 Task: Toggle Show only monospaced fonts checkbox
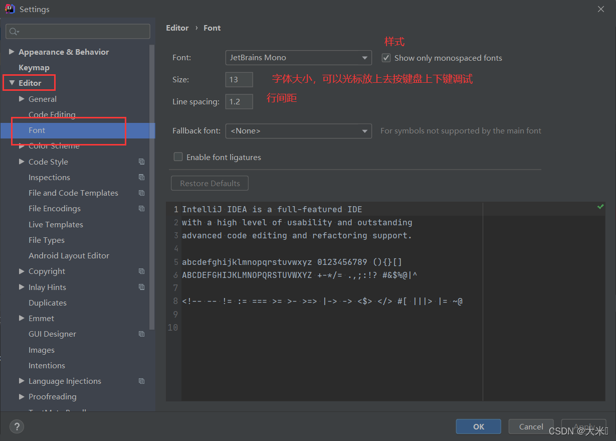pos(386,58)
